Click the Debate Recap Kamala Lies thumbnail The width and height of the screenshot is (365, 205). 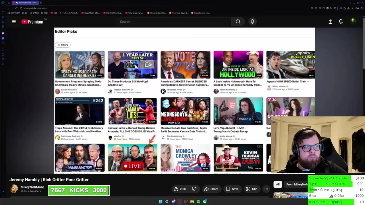click(133, 111)
